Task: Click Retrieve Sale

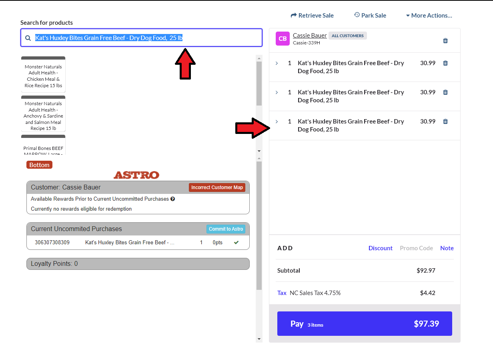Action: pyautogui.click(x=312, y=16)
